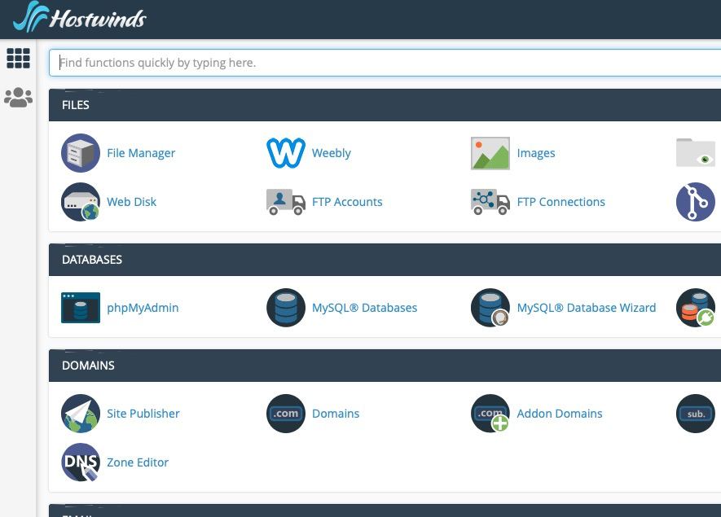Open the sub. subdomains icon

pos(695,414)
